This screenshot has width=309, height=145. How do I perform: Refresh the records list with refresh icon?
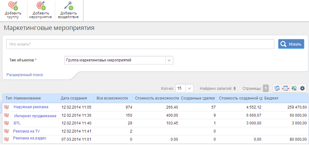click(277, 89)
